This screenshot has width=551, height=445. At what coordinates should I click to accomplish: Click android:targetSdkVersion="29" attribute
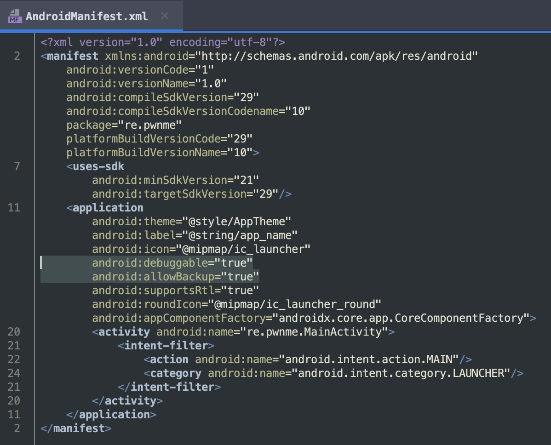pyautogui.click(x=185, y=194)
